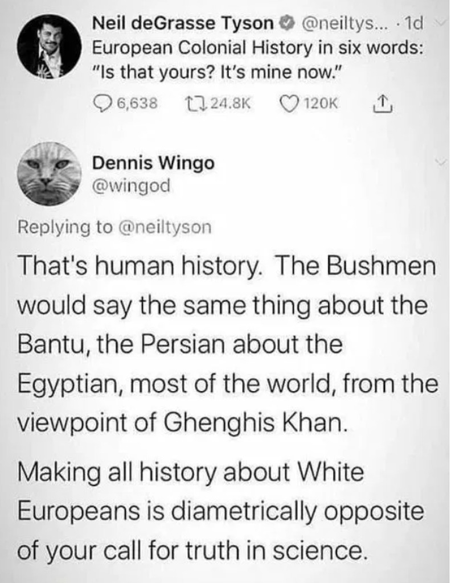The height and width of the screenshot is (583, 451).
Task: Expand the chevron menu on Tyson's tweet
Action: [441, 23]
